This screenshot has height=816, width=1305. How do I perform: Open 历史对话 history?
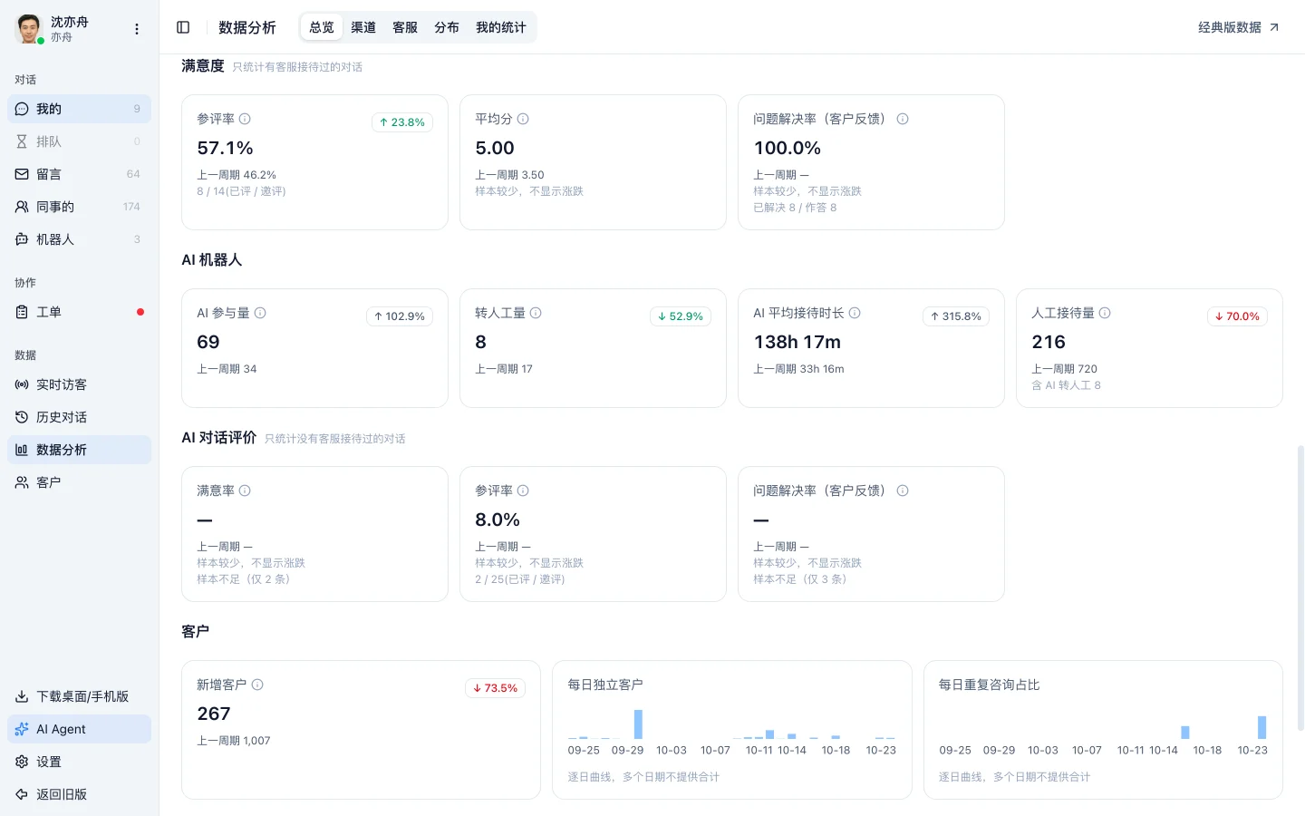pos(79,417)
